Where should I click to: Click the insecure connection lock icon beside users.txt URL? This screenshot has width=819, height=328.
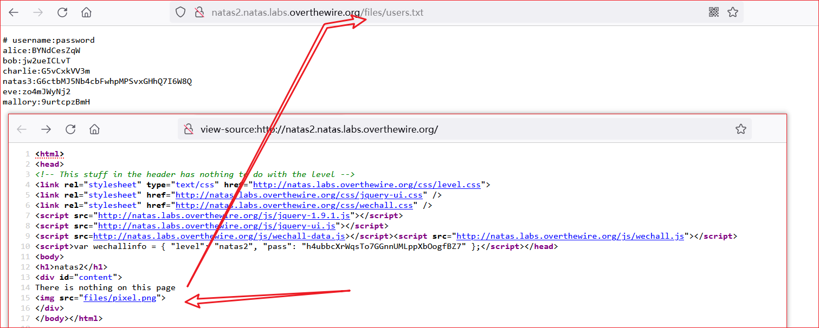pos(198,12)
